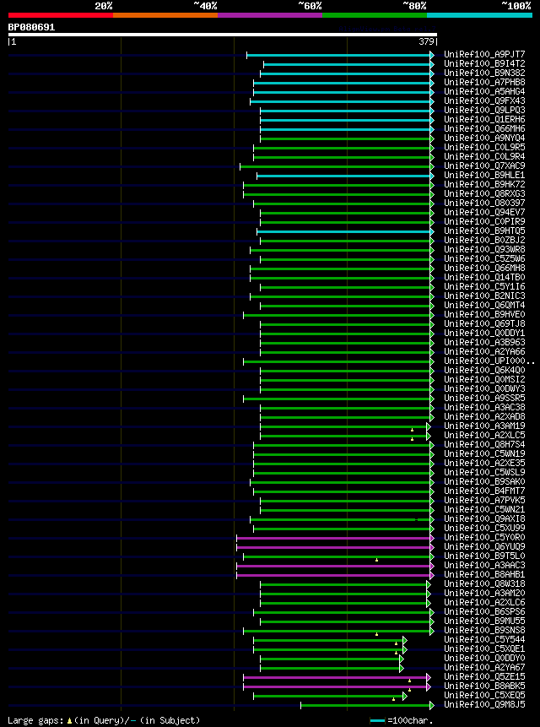Click the UniRef100_B8AHB1 label
Screen dimensions: 540x727
[484, 574]
